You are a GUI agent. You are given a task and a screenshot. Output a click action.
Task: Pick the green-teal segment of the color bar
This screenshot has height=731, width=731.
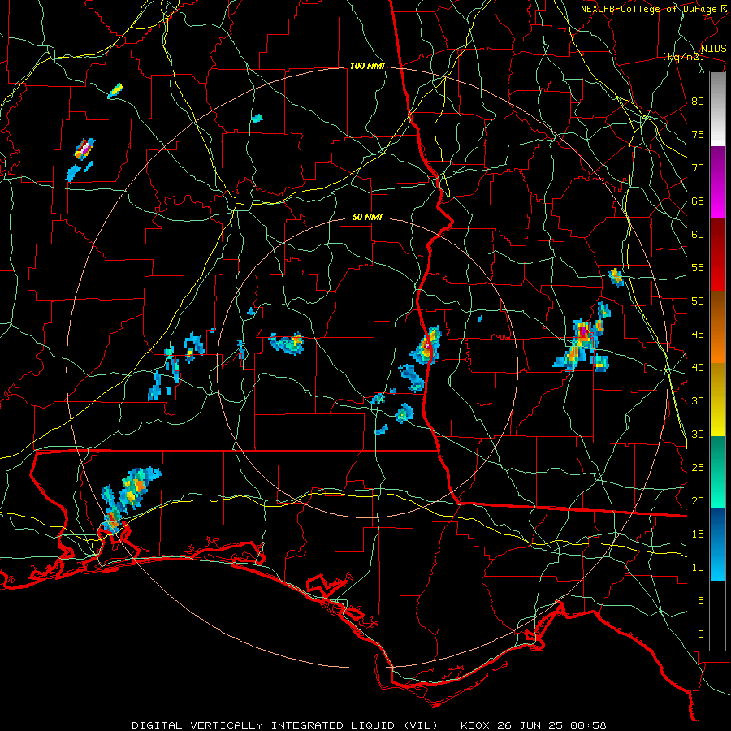click(717, 472)
